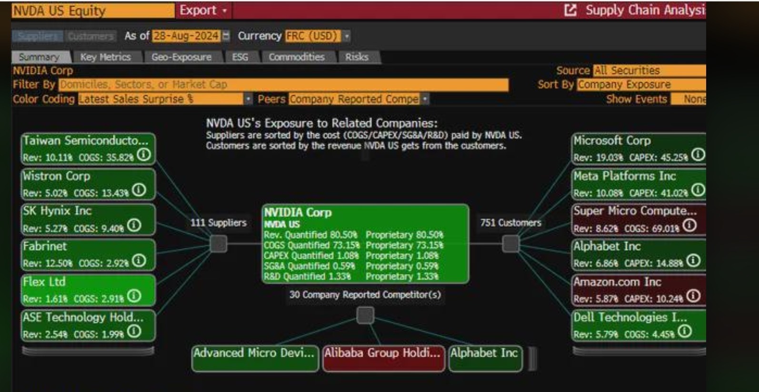Open Show Events None dropdown
This screenshot has width=759, height=392.
[689, 99]
